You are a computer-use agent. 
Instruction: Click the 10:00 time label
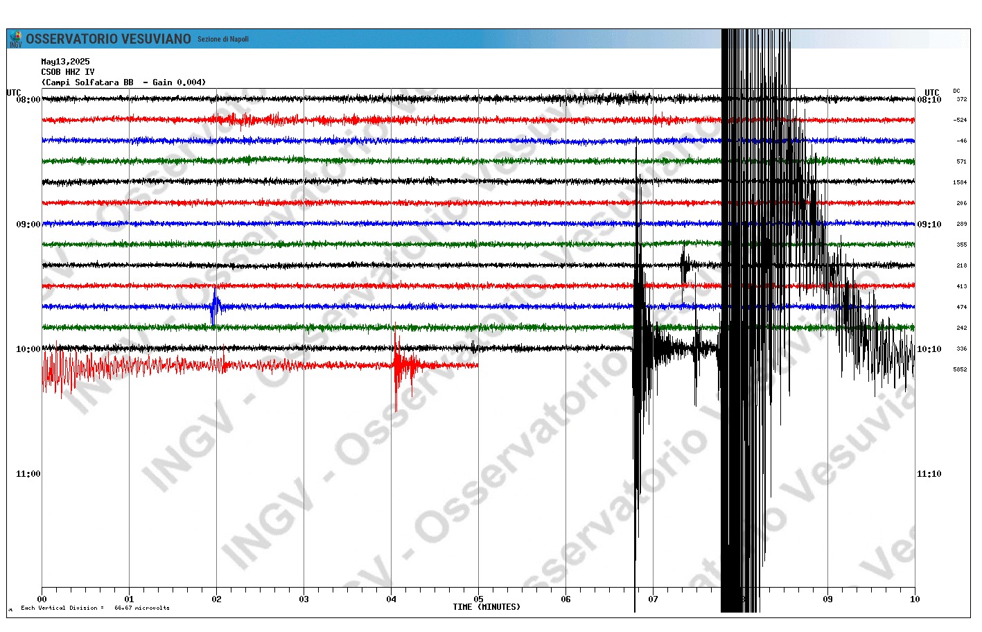tap(28, 349)
